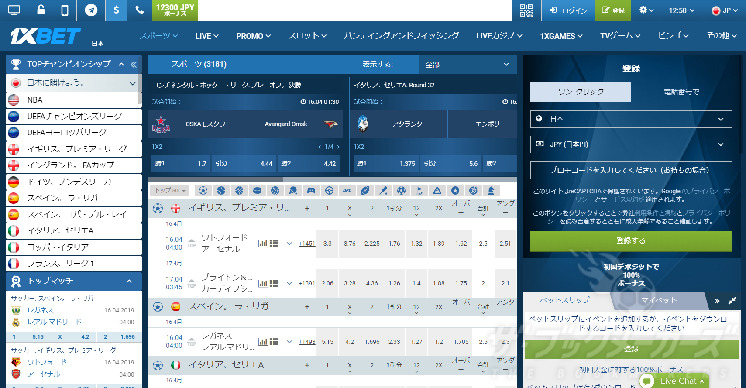Click the ログイン button
The image size is (746, 388).
(568, 10)
